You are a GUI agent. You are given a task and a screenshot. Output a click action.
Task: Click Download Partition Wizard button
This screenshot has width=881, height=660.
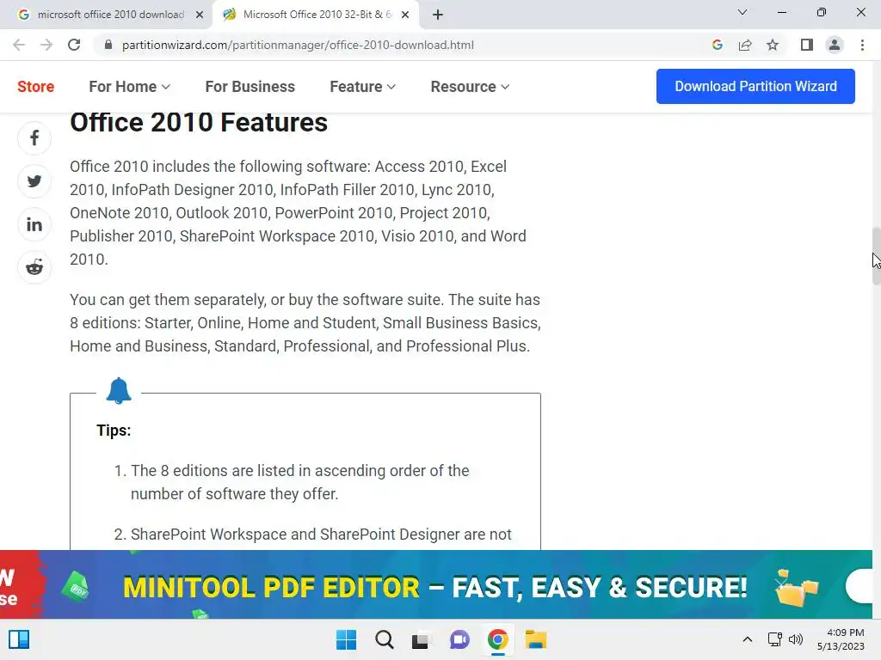pyautogui.click(x=755, y=87)
